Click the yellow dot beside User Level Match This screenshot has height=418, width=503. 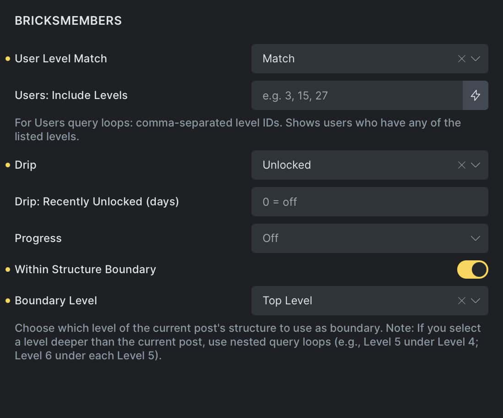click(7, 59)
